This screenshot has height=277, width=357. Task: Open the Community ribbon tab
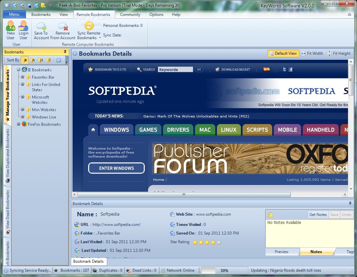130,15
